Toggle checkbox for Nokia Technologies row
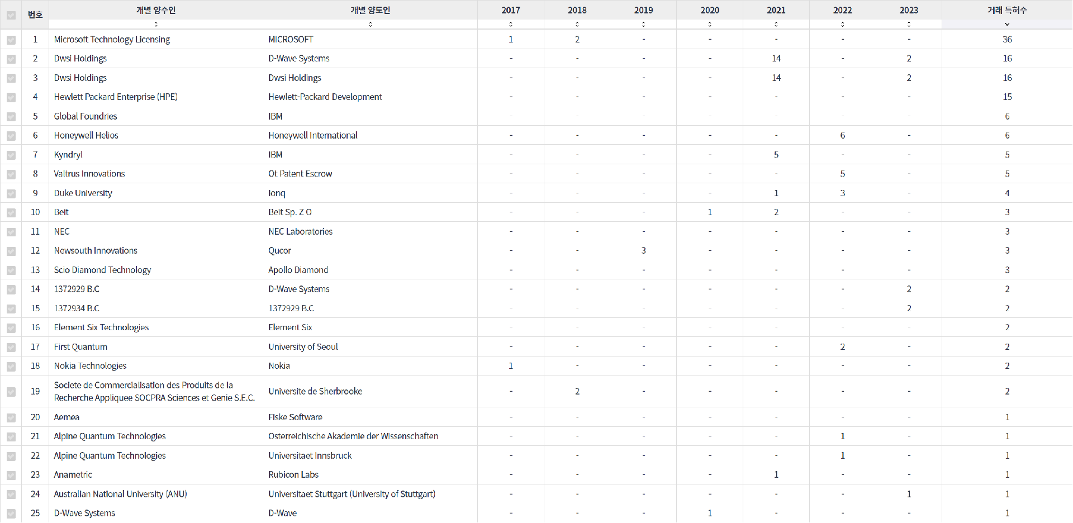The height and width of the screenshot is (523, 1073). click(11, 367)
